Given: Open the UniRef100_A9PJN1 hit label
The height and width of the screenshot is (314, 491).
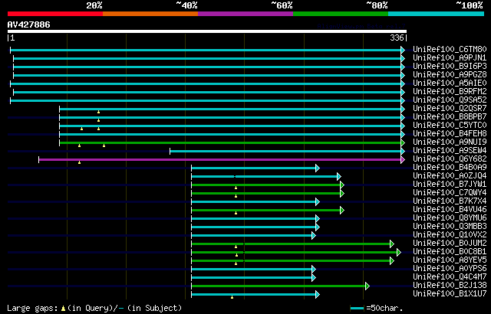Looking at the screenshot, I should 450,57.
